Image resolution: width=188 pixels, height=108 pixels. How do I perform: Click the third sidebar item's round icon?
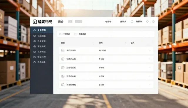(x=35, y=41)
